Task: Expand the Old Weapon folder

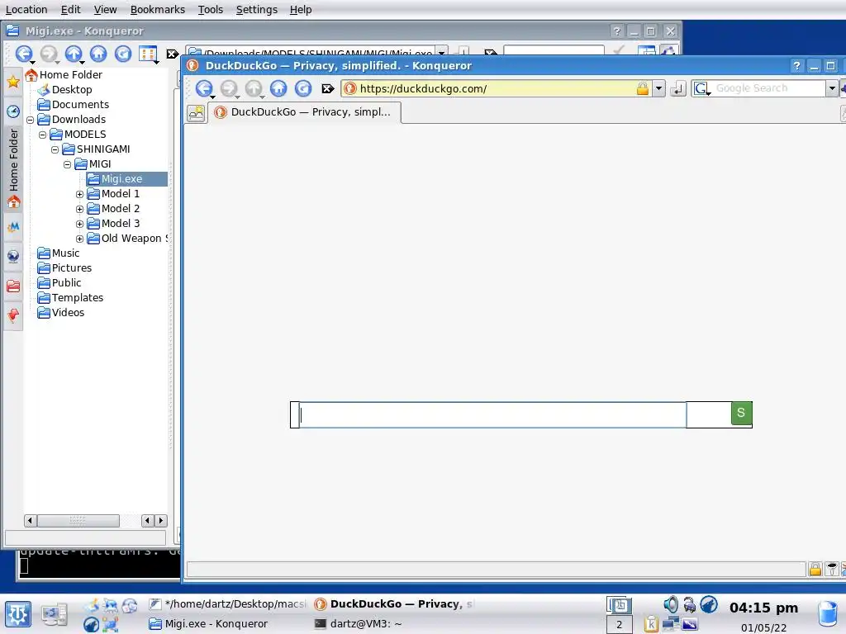Action: pos(80,239)
